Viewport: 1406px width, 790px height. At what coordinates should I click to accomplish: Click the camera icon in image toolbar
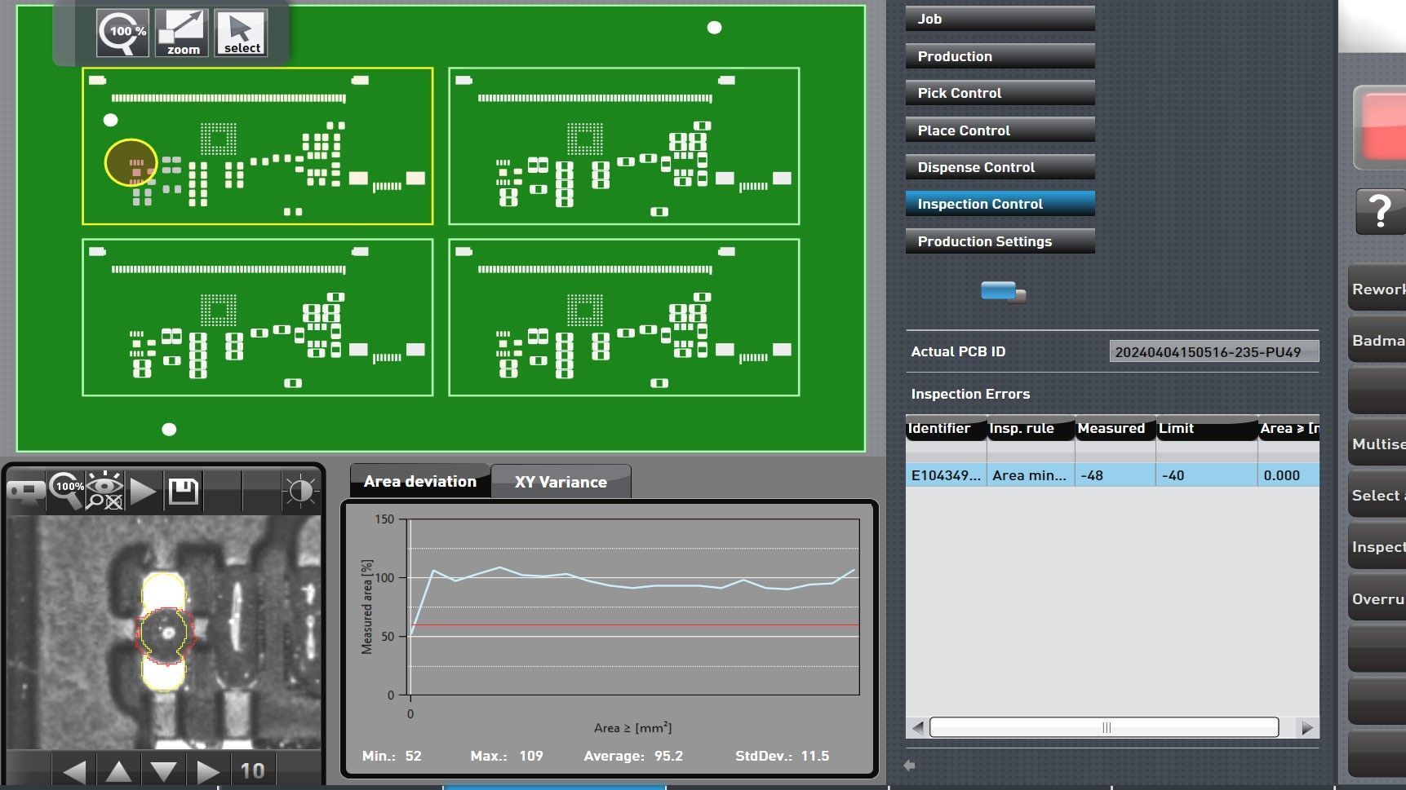click(25, 491)
